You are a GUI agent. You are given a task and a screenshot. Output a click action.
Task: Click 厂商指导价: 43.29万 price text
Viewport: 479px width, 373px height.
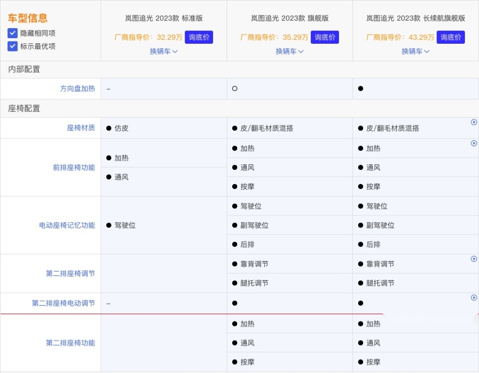coord(400,37)
